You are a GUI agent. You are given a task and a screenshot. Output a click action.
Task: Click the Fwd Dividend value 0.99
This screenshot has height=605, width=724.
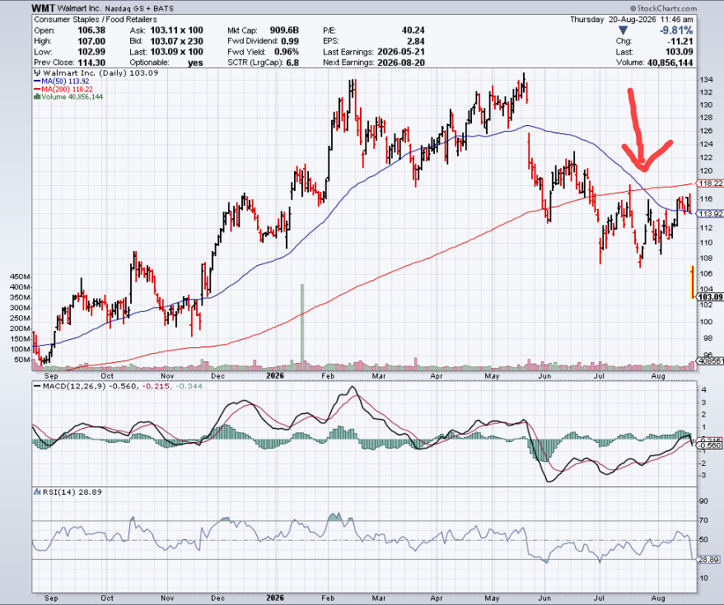(x=288, y=41)
